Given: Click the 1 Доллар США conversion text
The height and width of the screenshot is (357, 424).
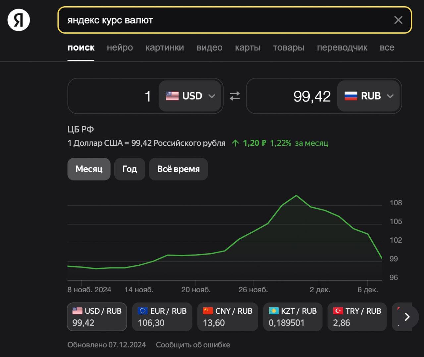Looking at the screenshot, I should [146, 143].
